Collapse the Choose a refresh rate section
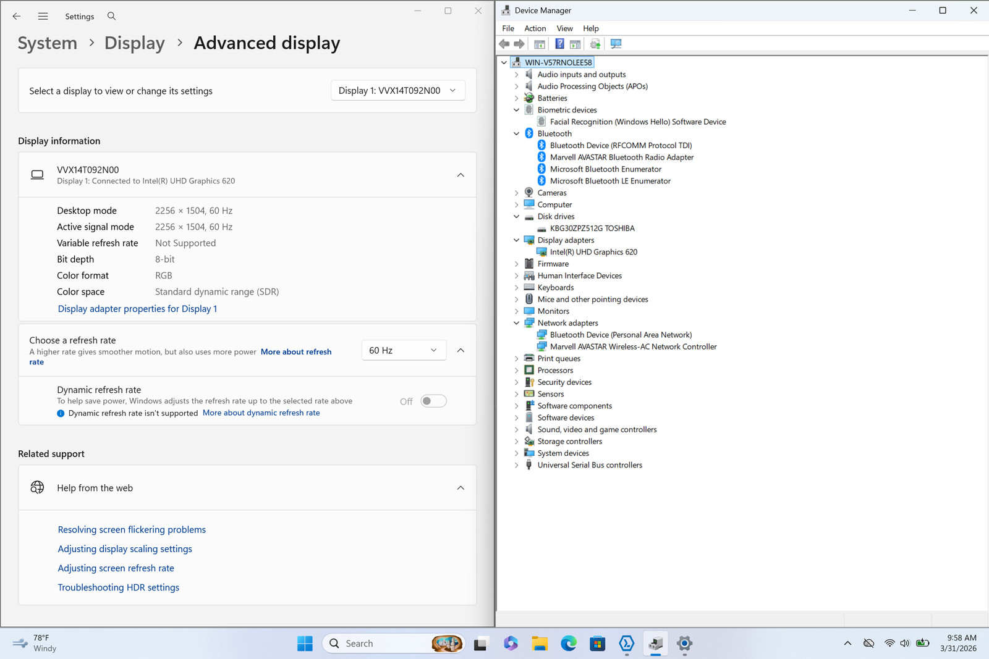Viewport: 989px width, 659px height. [461, 350]
